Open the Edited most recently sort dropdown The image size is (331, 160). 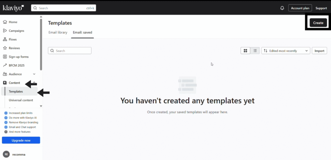coord(285,51)
